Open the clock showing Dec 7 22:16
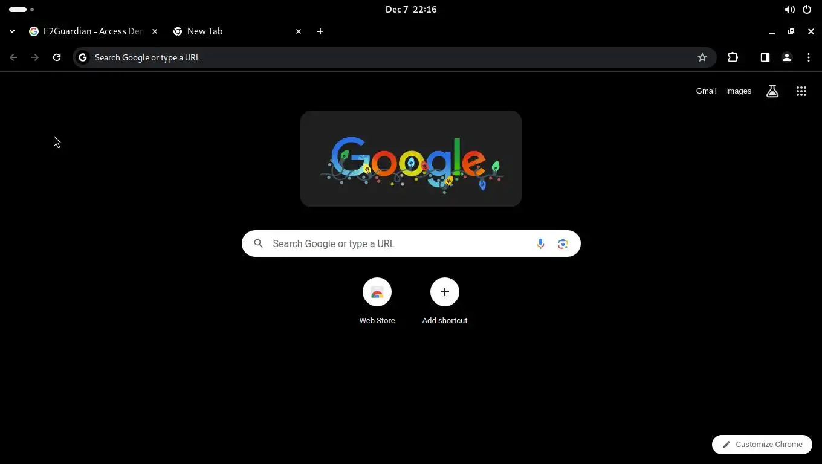Image resolution: width=822 pixels, height=464 pixels. 411,10
